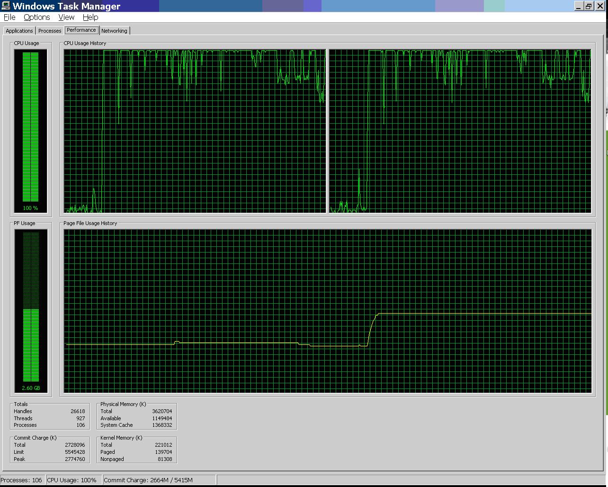Viewport: 608px width, 487px height.
Task: Click the CPU Usage 100 % gauge
Action: click(x=31, y=131)
